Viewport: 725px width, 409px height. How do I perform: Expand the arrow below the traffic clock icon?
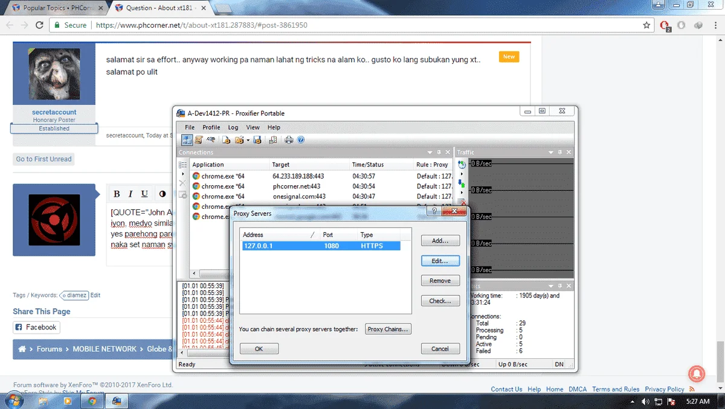(x=462, y=174)
